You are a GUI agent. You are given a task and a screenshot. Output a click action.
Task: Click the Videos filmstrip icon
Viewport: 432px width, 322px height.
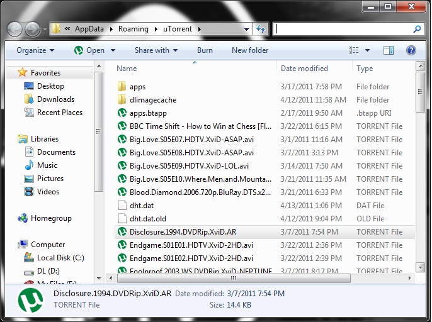29,192
